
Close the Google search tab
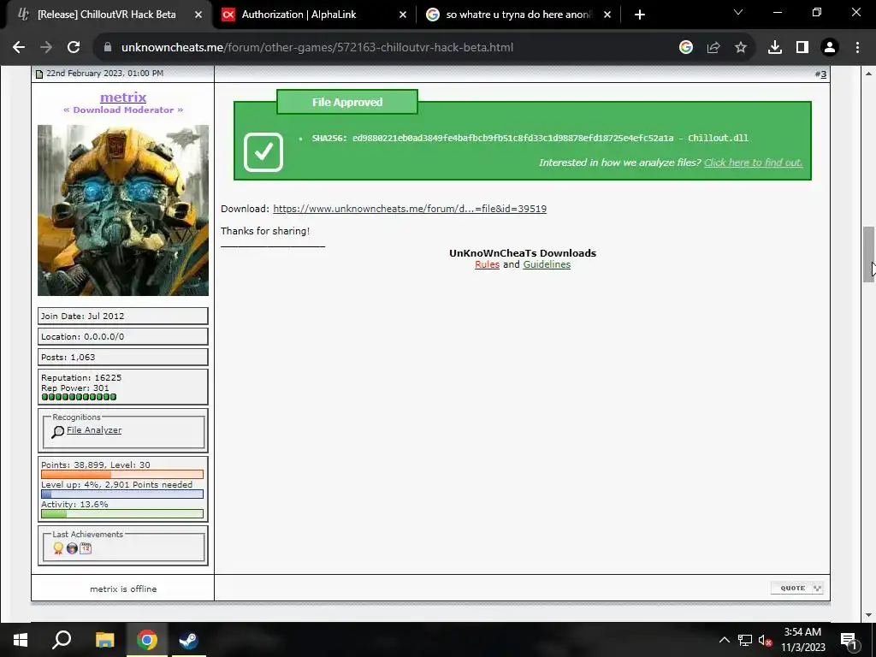click(x=608, y=15)
